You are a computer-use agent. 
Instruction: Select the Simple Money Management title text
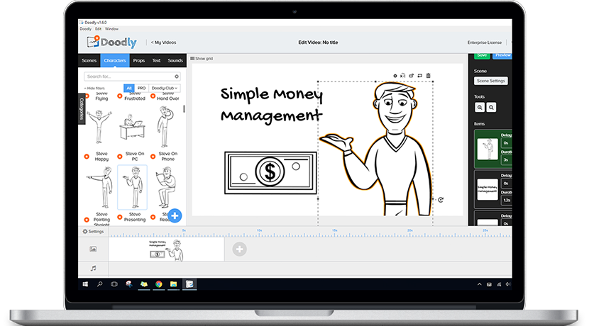(x=271, y=105)
